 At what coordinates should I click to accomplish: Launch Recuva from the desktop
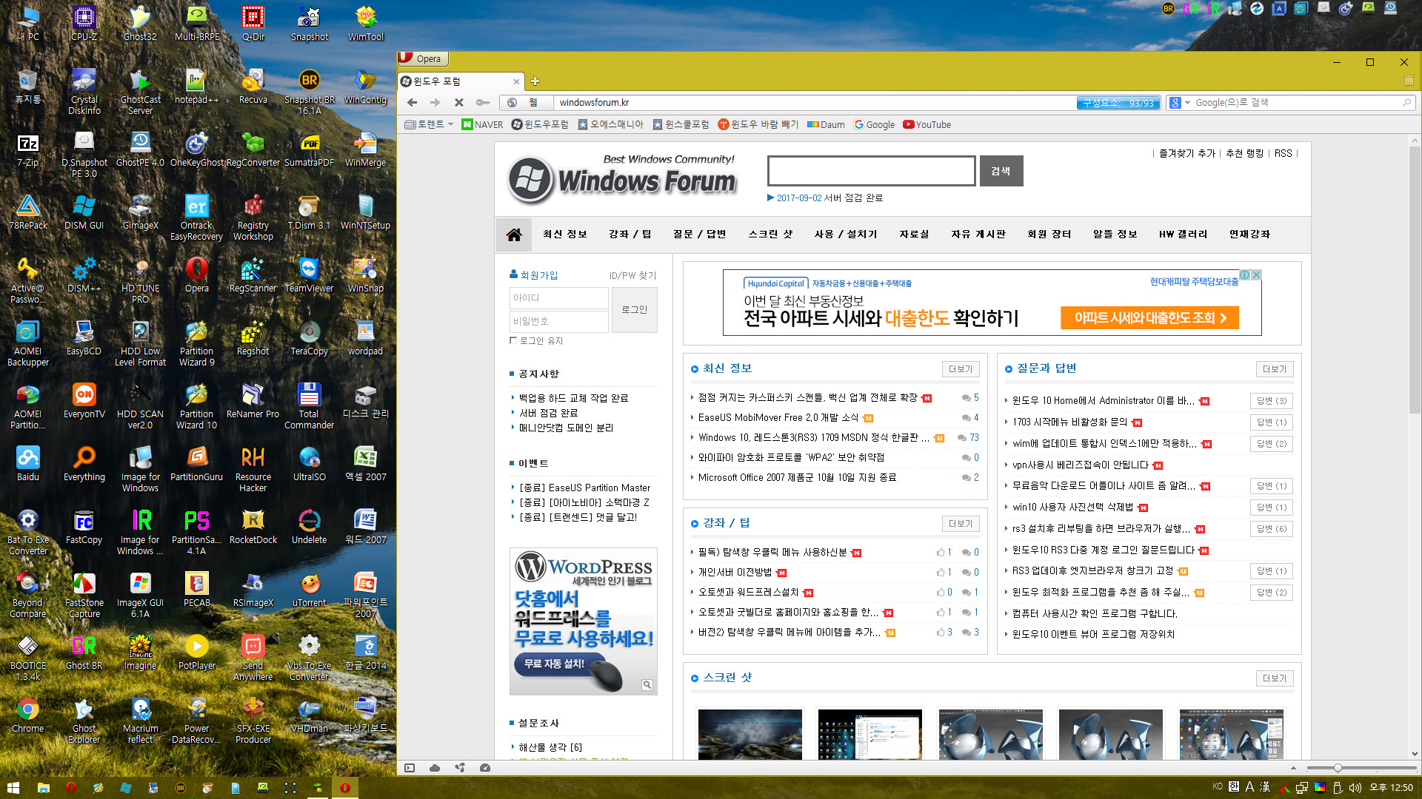click(253, 87)
